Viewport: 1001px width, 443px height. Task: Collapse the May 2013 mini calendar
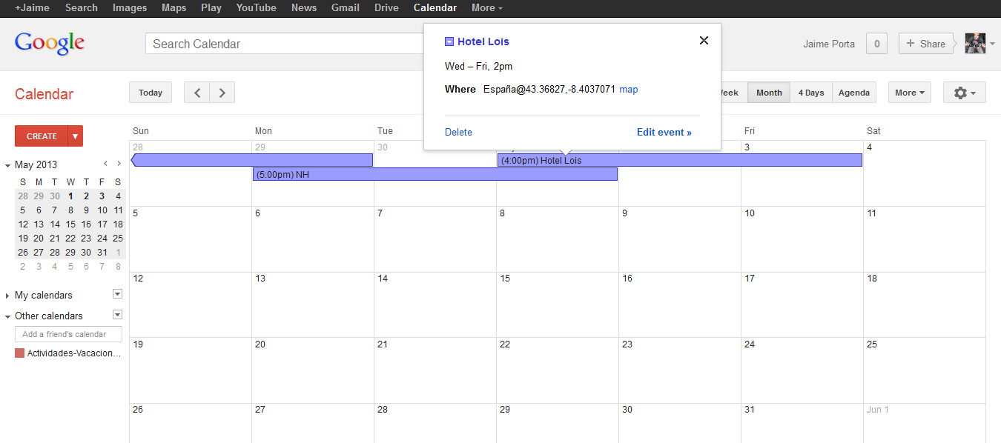click(8, 165)
